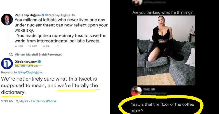Click the heart like icon showing 342

tap(44, 46)
